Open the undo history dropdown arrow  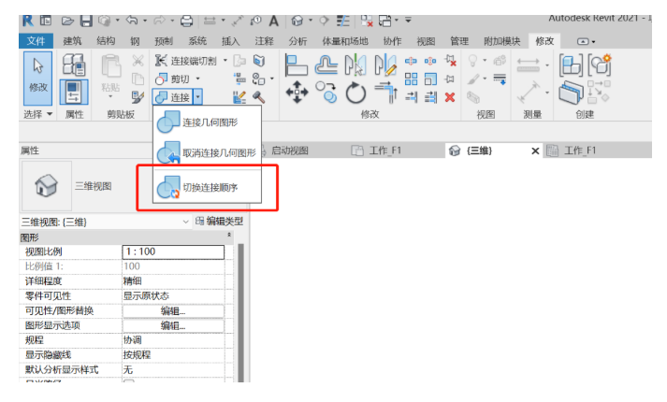(145, 21)
